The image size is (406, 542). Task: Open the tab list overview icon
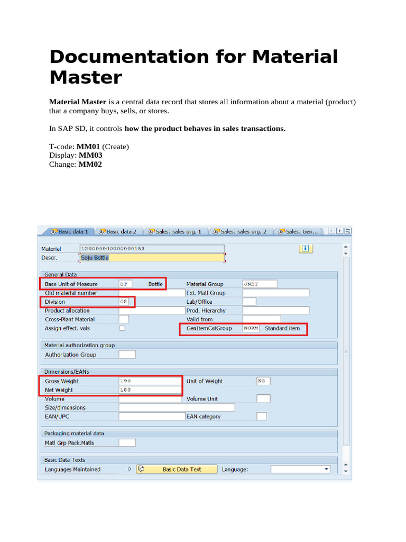348,231
